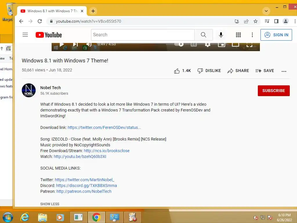Share this page from the address bar

pyautogui.click(x=246, y=21)
